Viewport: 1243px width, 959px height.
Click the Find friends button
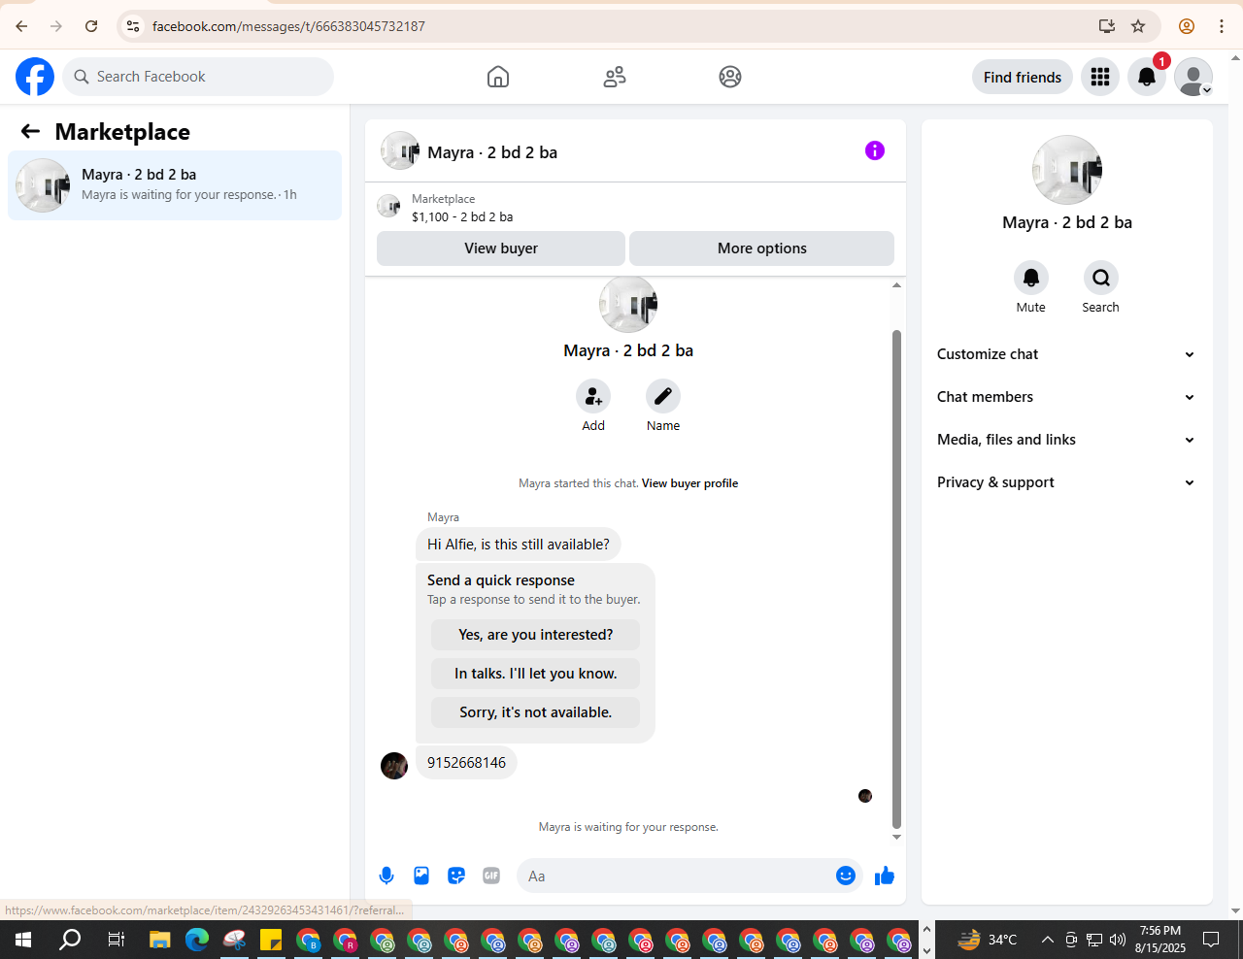pyautogui.click(x=1023, y=77)
